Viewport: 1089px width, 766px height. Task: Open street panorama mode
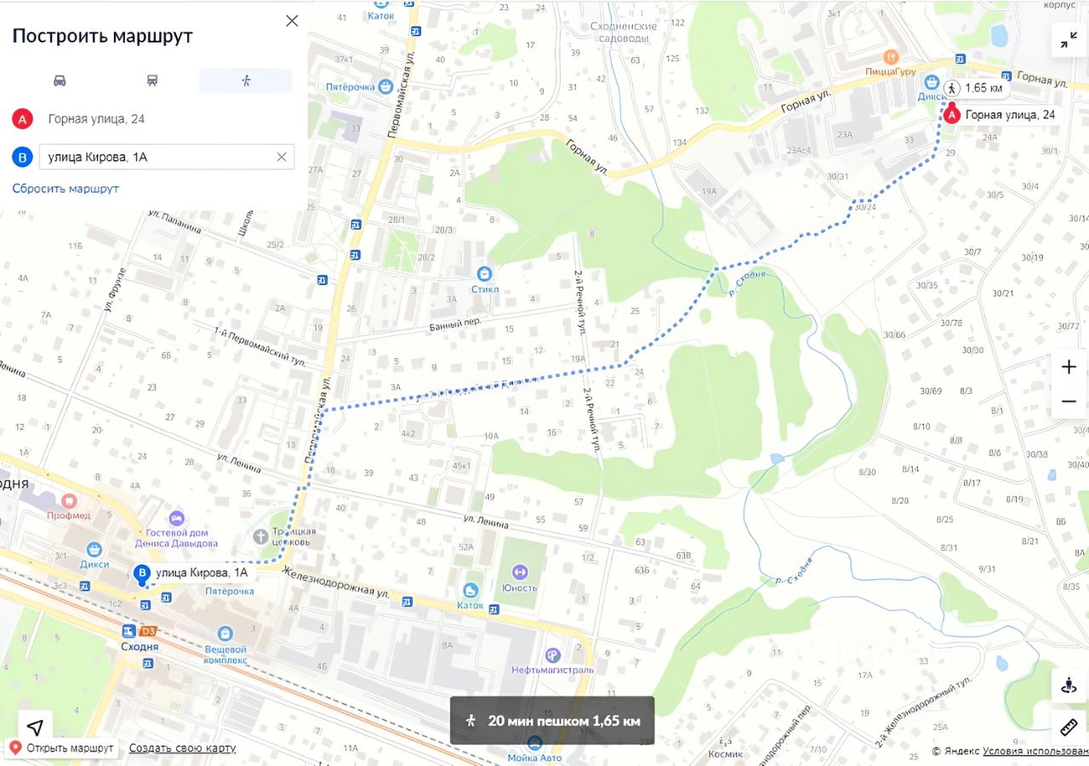click(x=1069, y=686)
